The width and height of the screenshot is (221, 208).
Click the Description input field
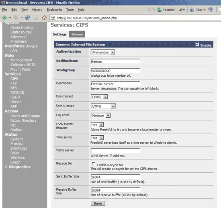click(115, 84)
